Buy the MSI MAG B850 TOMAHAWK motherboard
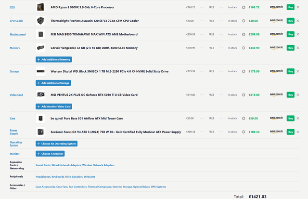 tap(291, 34)
